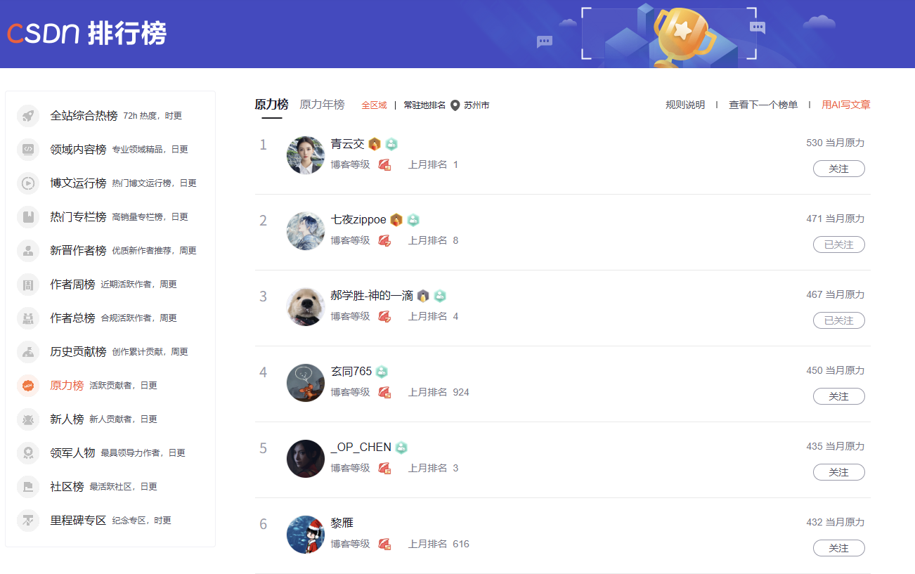Go to 查看下一个榜单
915x574 pixels.
pos(763,105)
